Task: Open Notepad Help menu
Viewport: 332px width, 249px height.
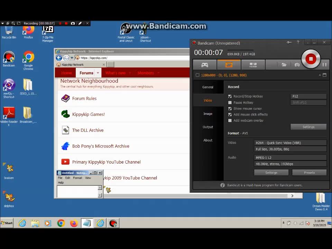Action: click(61, 183)
